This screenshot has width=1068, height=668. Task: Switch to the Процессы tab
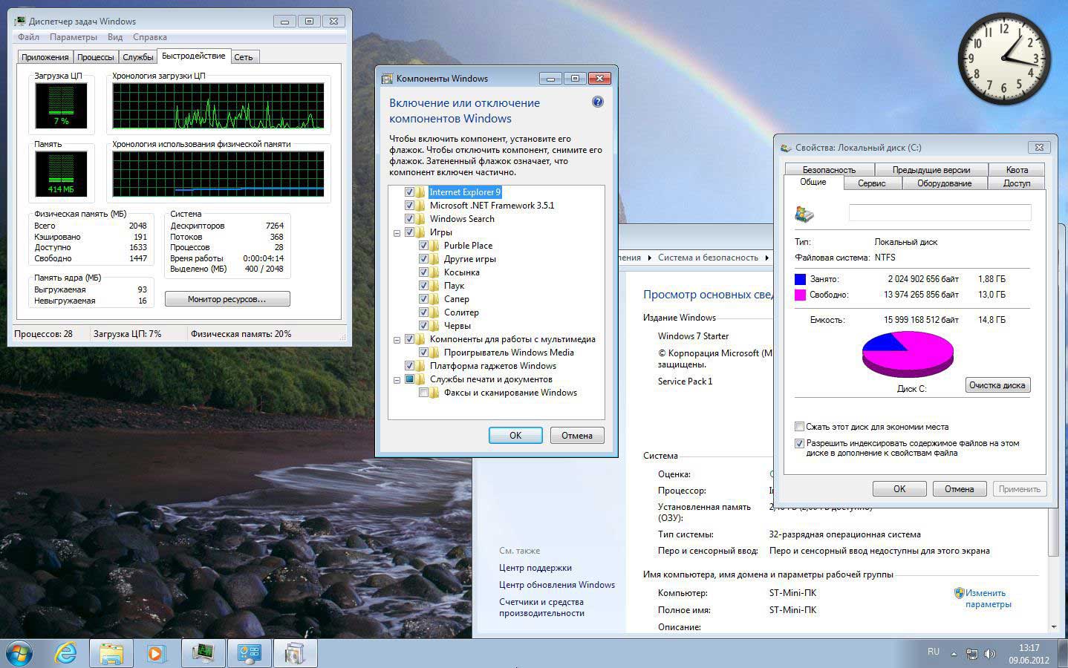coord(95,57)
